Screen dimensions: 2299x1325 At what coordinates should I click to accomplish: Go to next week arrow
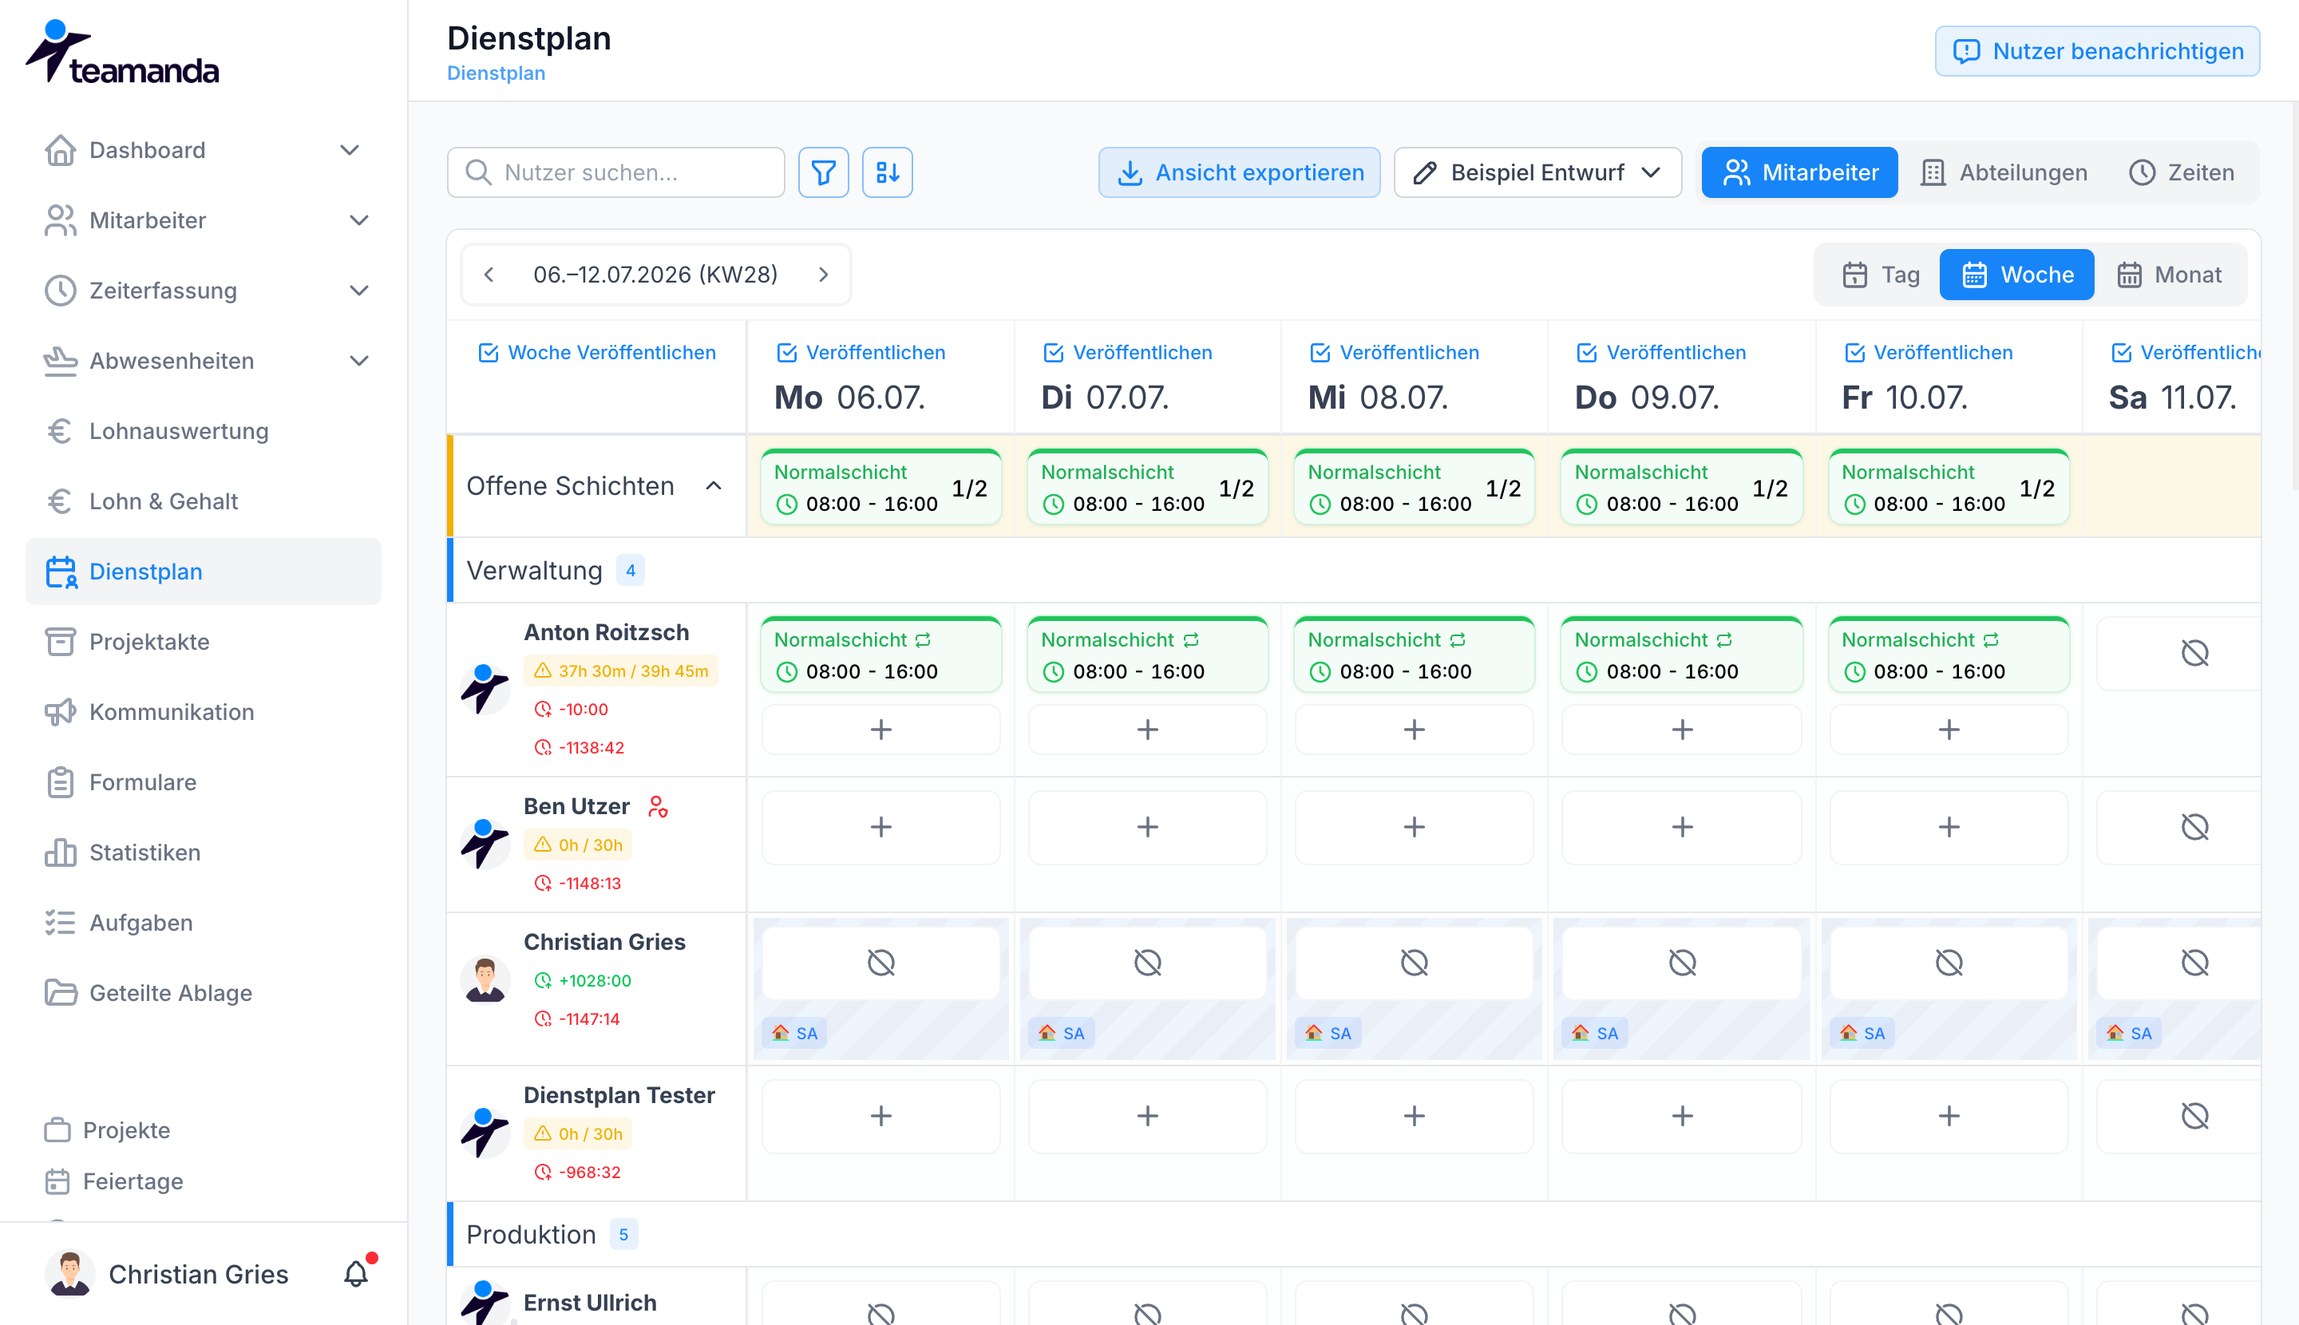click(x=823, y=274)
